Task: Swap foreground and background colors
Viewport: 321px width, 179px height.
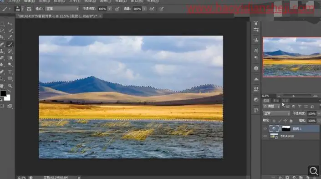Action: (10, 92)
